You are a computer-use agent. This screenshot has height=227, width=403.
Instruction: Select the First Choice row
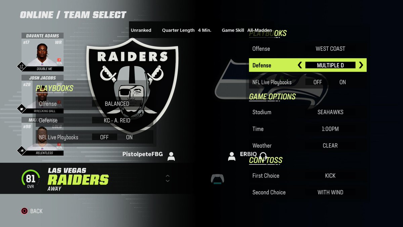tap(308, 176)
